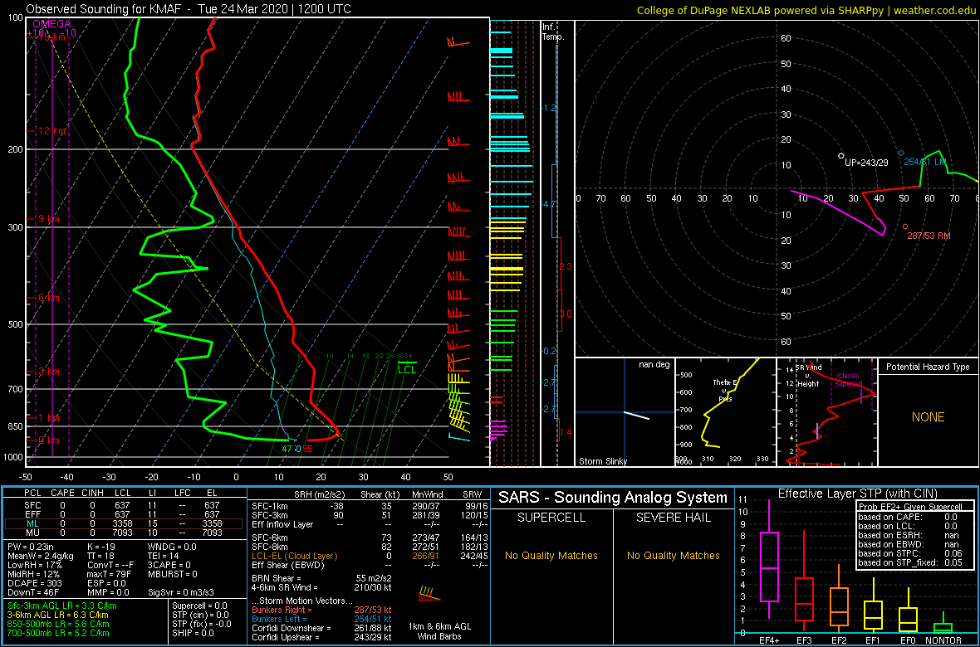Viewport: 980px width, 647px height.
Task: Click the OMEGA label
Action: pyautogui.click(x=51, y=24)
